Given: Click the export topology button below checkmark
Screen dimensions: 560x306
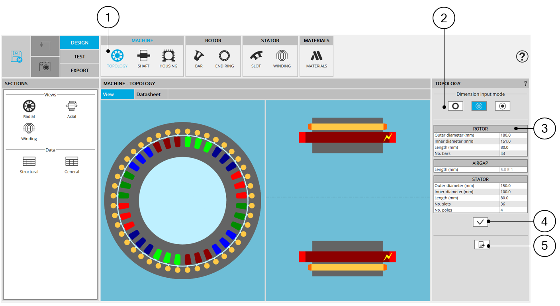Looking at the screenshot, I should tap(482, 245).
